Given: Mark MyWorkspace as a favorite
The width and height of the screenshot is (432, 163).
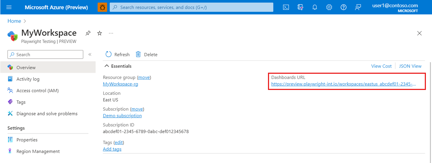Looking at the screenshot, I should pos(100,33).
